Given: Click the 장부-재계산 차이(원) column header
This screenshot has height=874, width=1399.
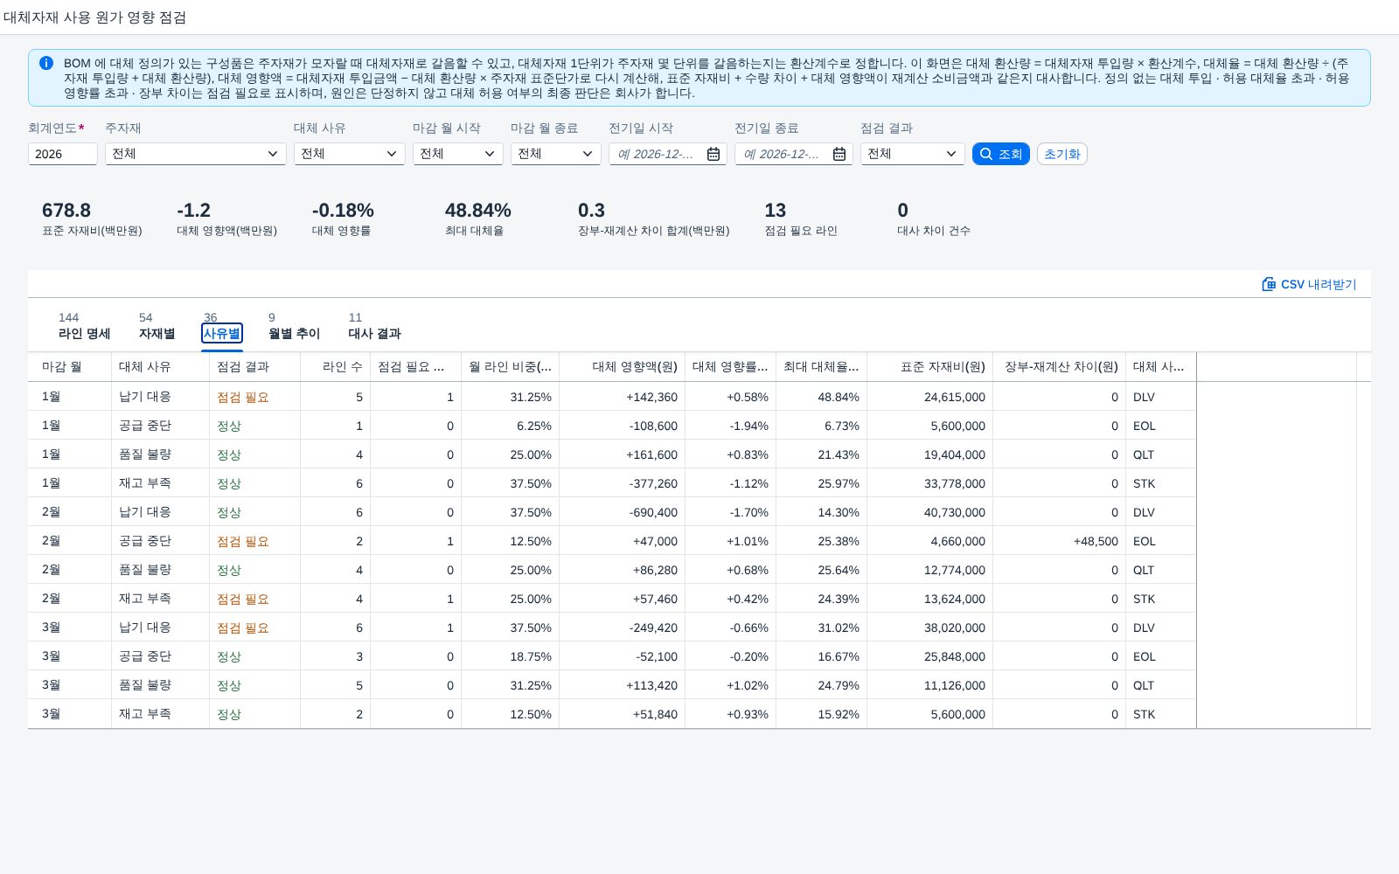Looking at the screenshot, I should tap(1060, 367).
